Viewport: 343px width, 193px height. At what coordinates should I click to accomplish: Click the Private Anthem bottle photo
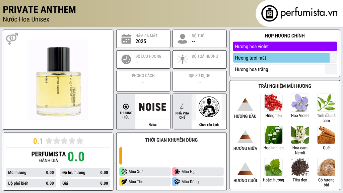pyautogui.click(x=58, y=80)
